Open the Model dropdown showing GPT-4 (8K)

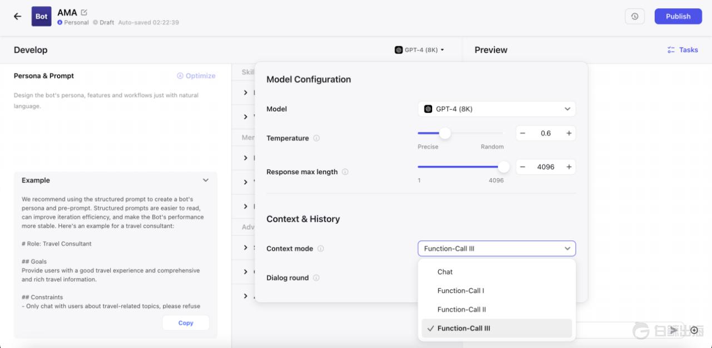click(x=496, y=109)
